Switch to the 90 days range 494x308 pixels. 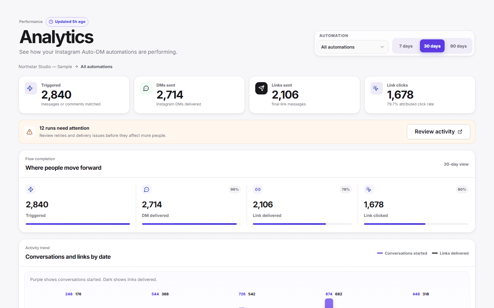coord(458,46)
